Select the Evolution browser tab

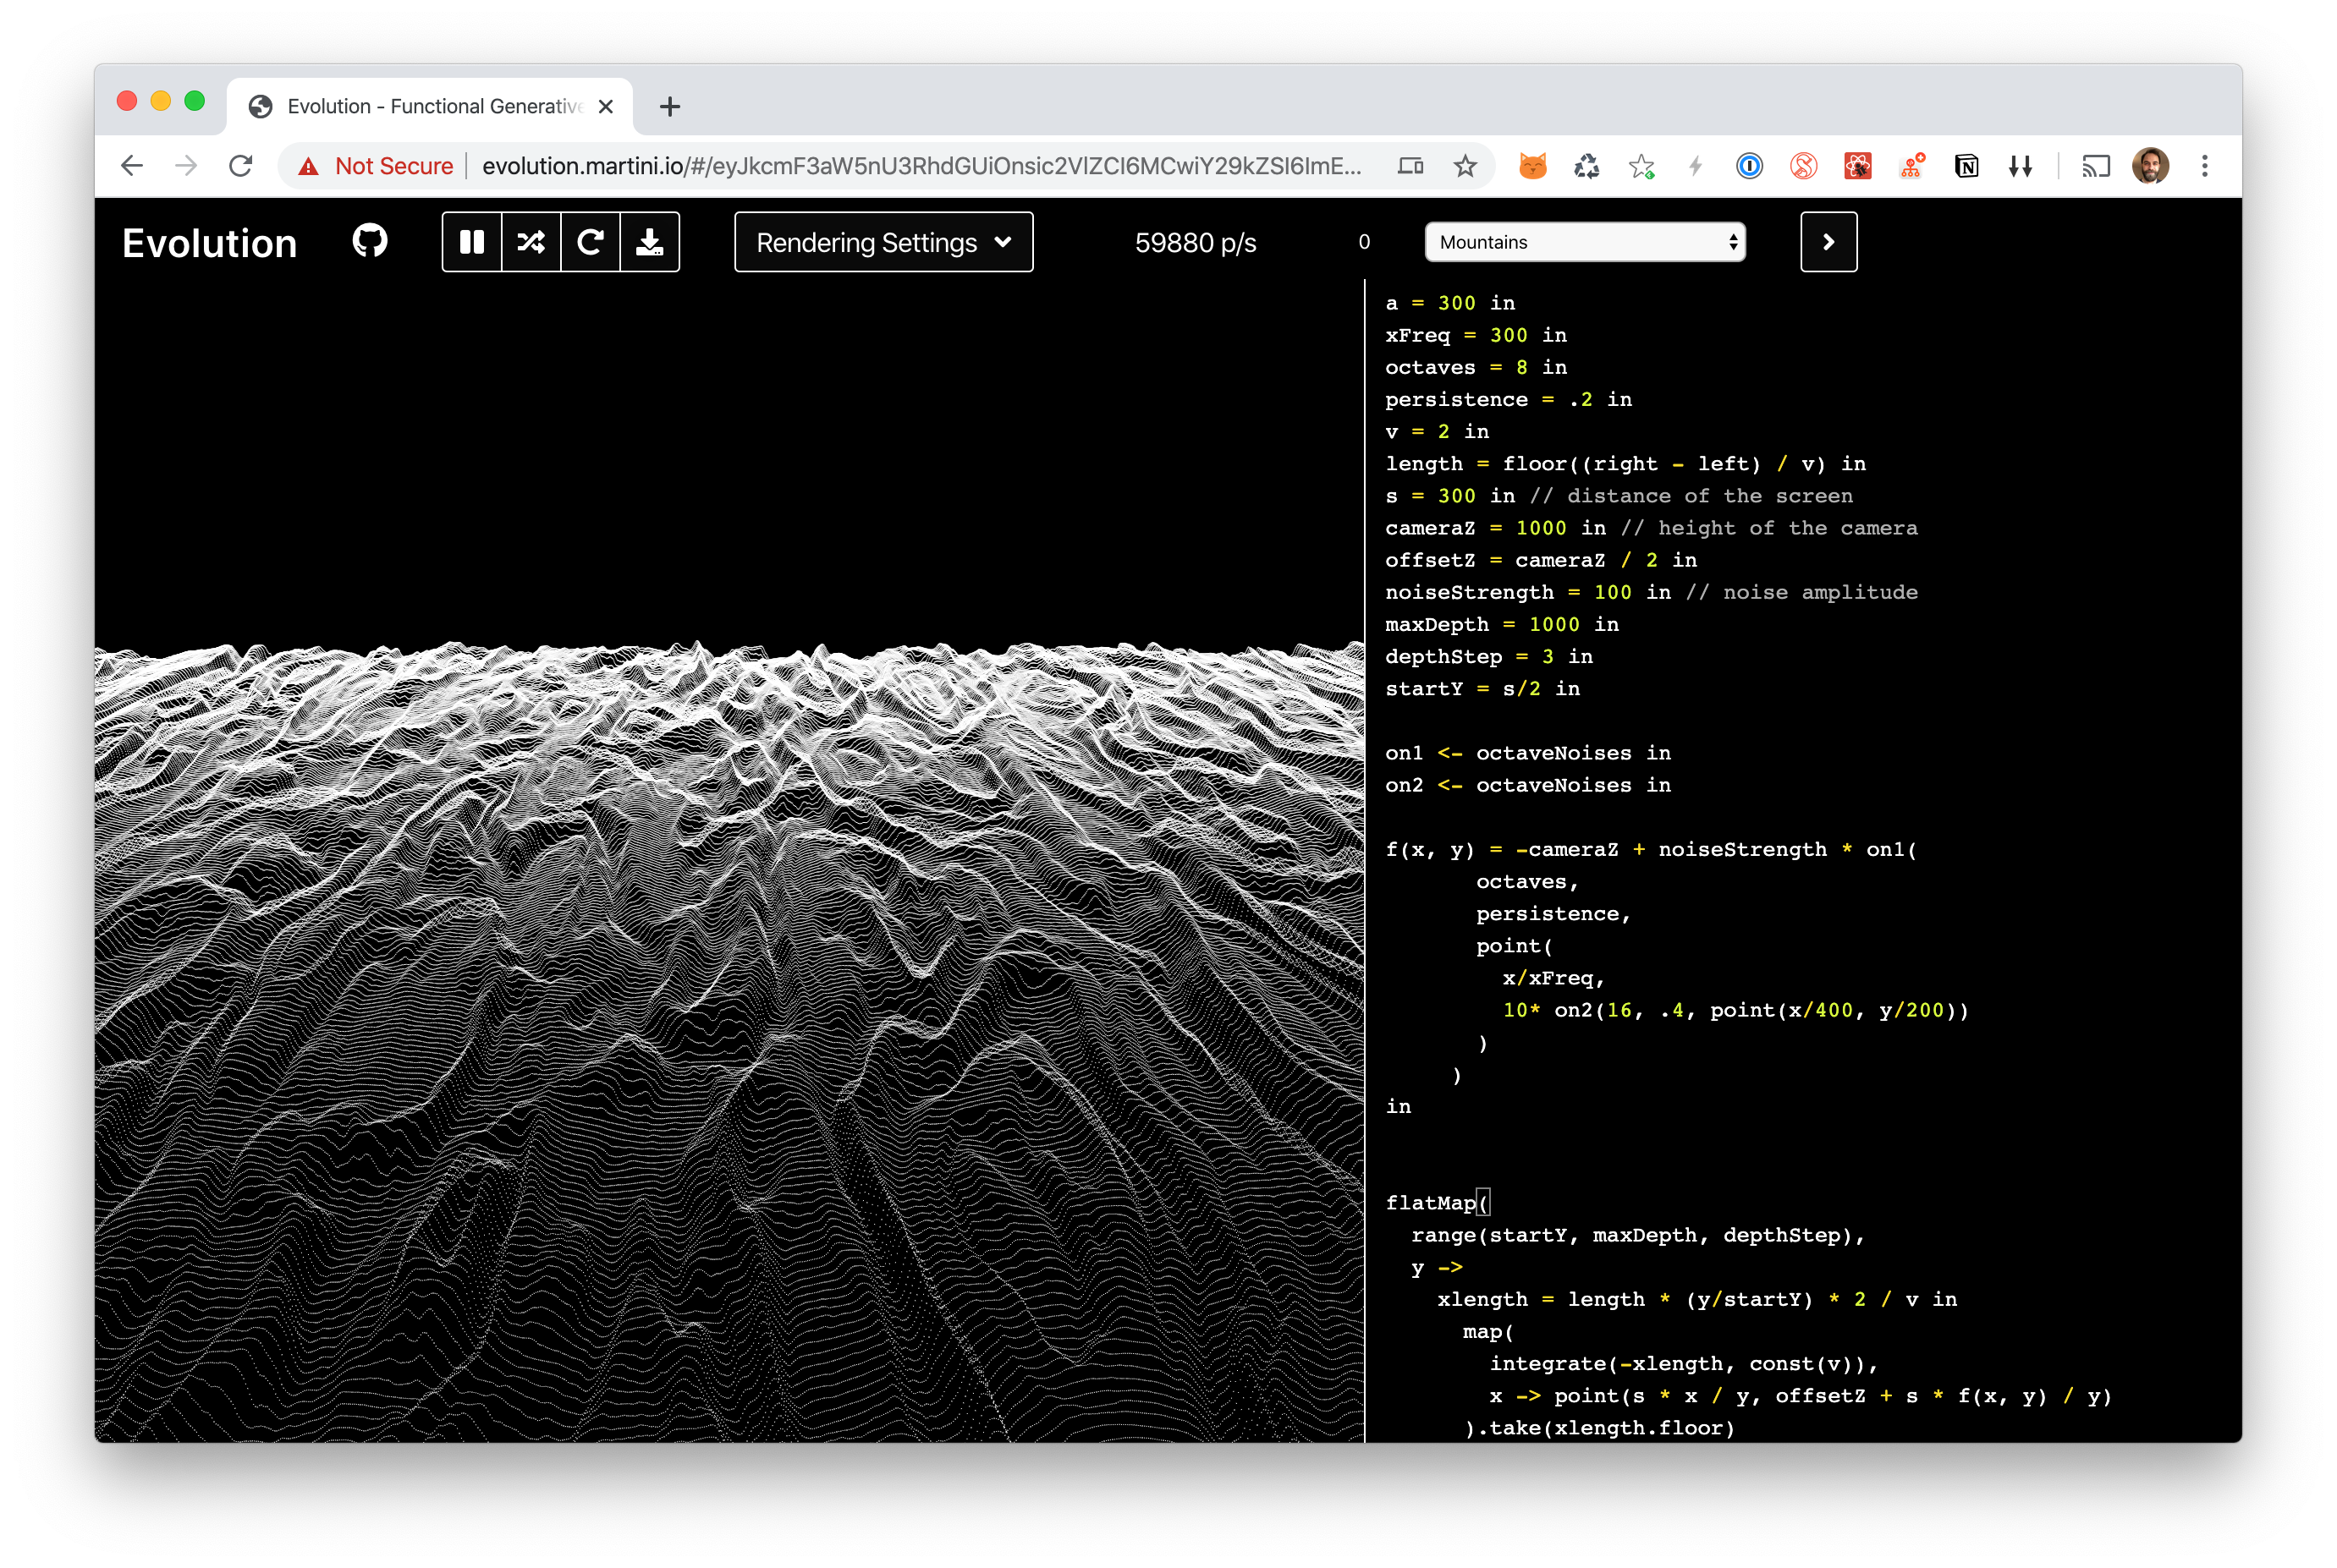pos(429,106)
